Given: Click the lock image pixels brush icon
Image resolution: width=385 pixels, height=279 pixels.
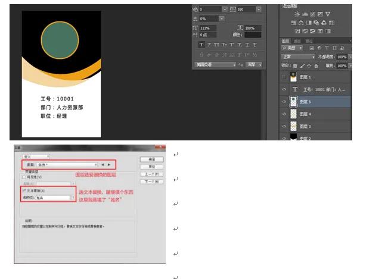Looking at the screenshot, I should [x=302, y=65].
